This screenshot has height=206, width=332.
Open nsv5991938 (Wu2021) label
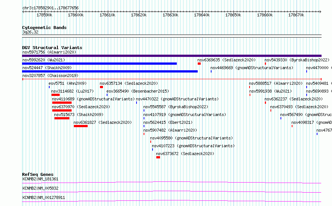[270, 91]
